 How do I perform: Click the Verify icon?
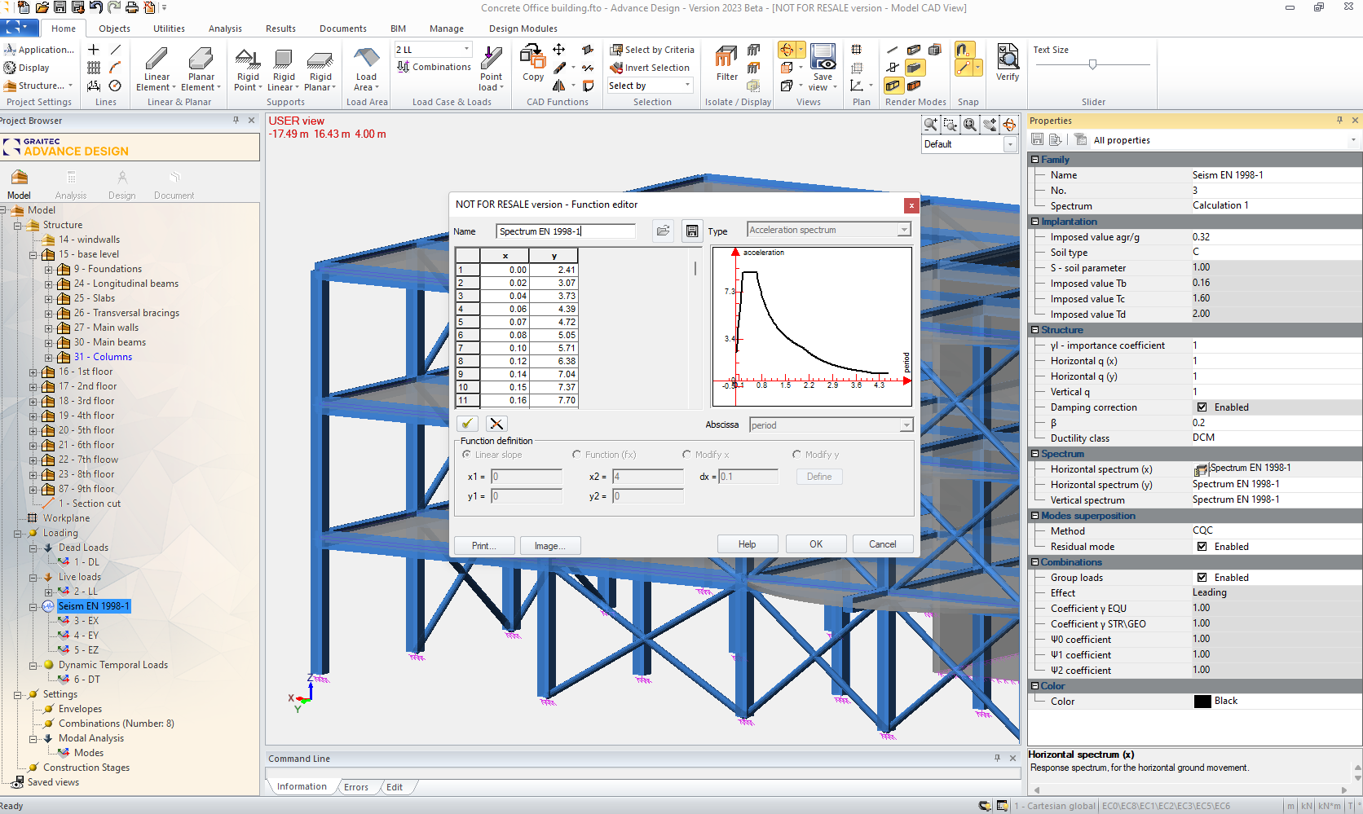point(1008,56)
